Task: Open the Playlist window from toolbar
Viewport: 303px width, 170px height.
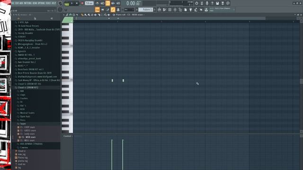Action: [x=159, y=9]
